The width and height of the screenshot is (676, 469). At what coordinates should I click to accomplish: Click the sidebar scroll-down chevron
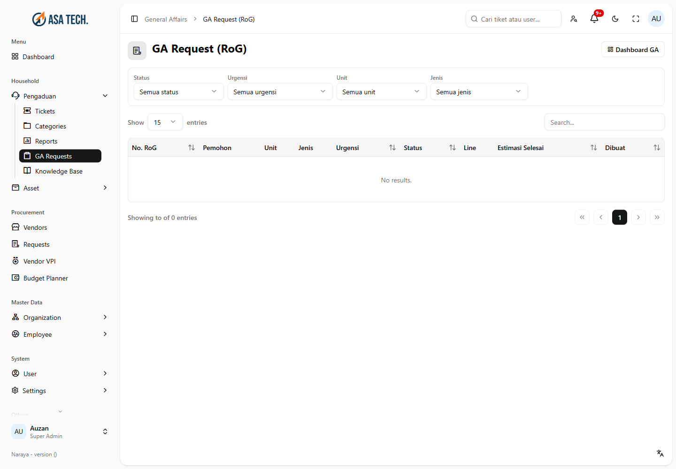point(60,412)
